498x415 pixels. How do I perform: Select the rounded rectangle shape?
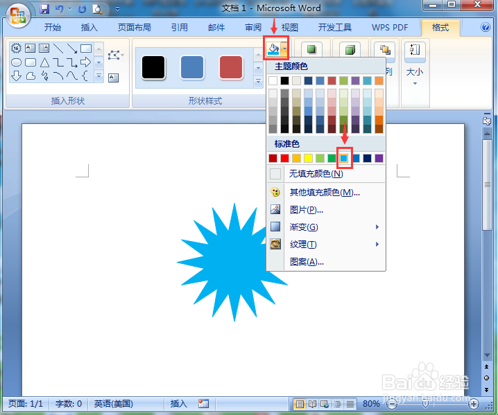point(31,62)
